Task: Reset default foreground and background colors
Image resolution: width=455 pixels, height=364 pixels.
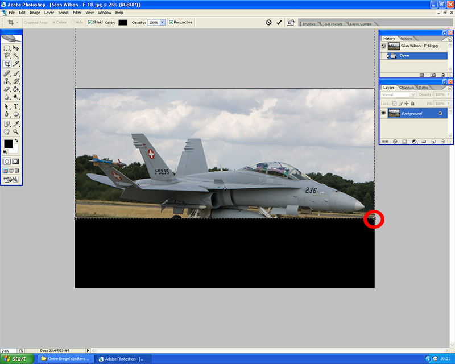Action: 5,152
